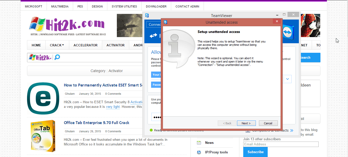348x157 pixels.
Task: Click the IP/Proxy tools category icon
Action: point(199,152)
